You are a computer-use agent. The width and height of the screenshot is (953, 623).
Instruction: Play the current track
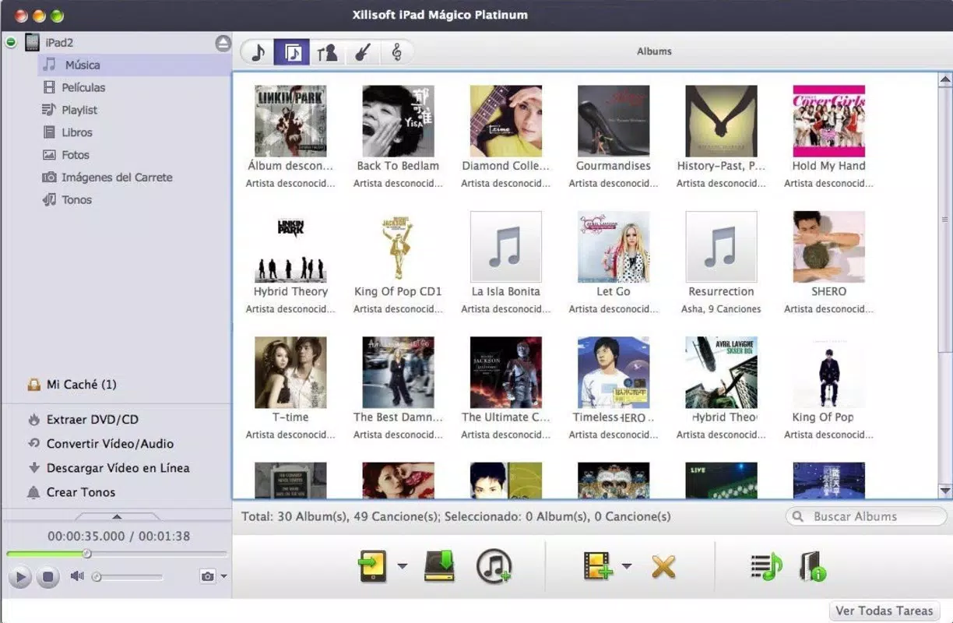coord(21,577)
